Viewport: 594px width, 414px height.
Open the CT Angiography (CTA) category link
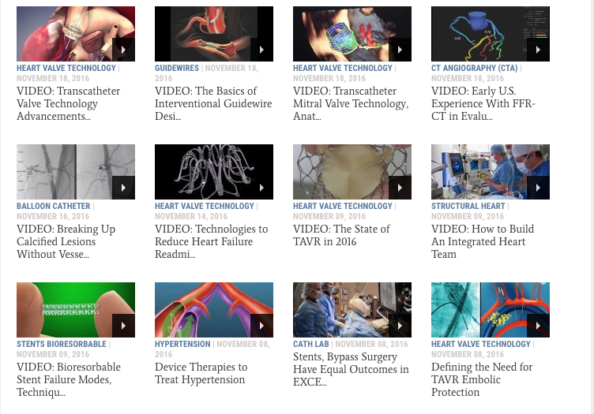(x=474, y=68)
